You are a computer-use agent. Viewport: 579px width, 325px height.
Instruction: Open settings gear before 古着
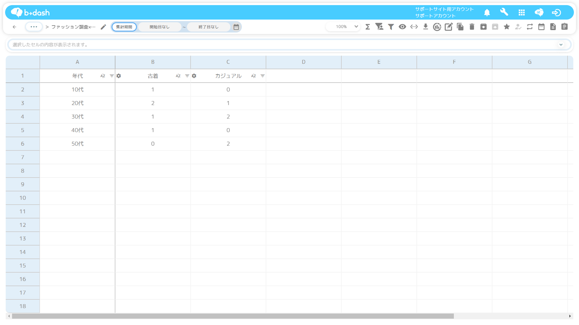[x=119, y=76]
